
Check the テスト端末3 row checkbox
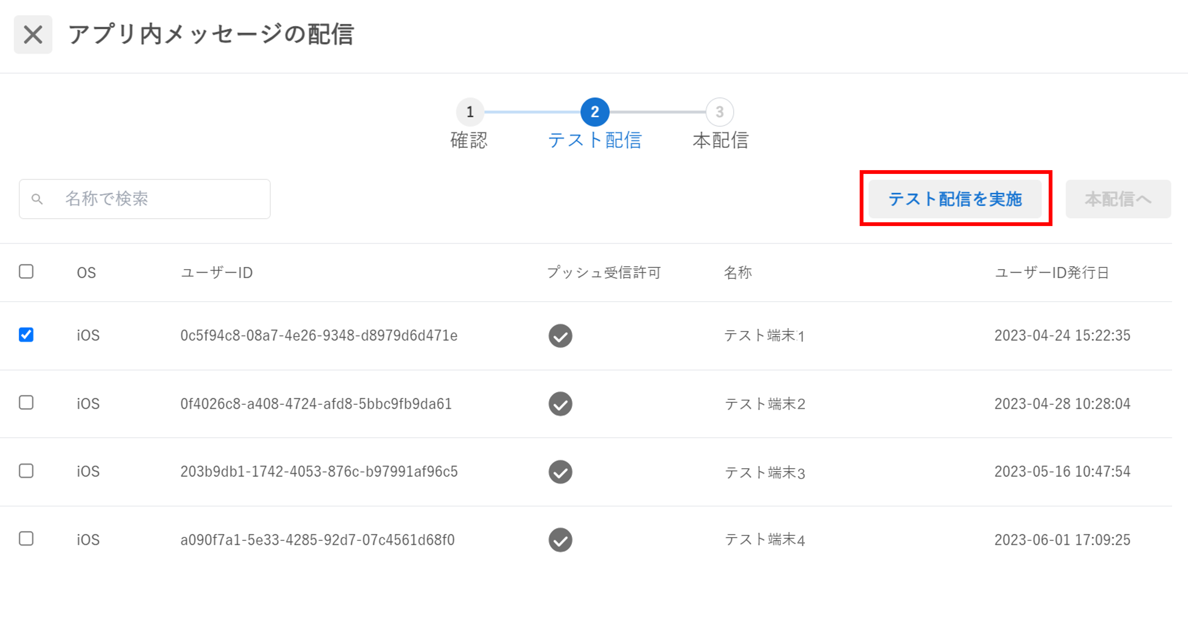pos(26,471)
